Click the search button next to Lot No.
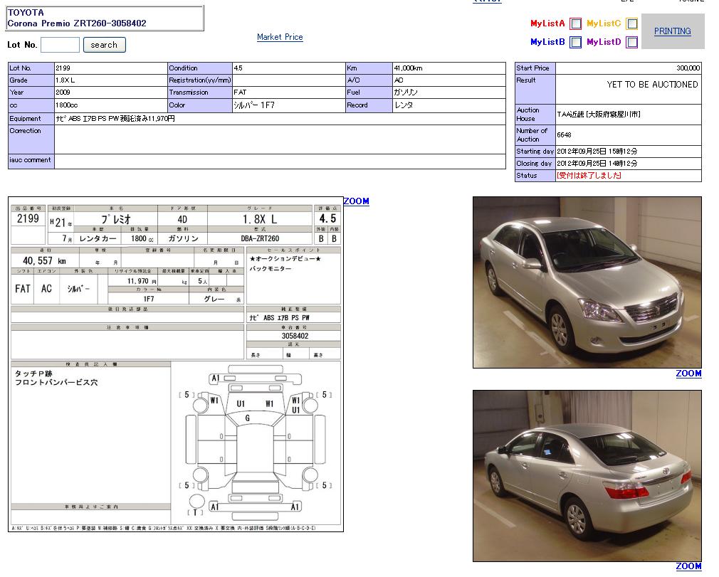 [104, 45]
